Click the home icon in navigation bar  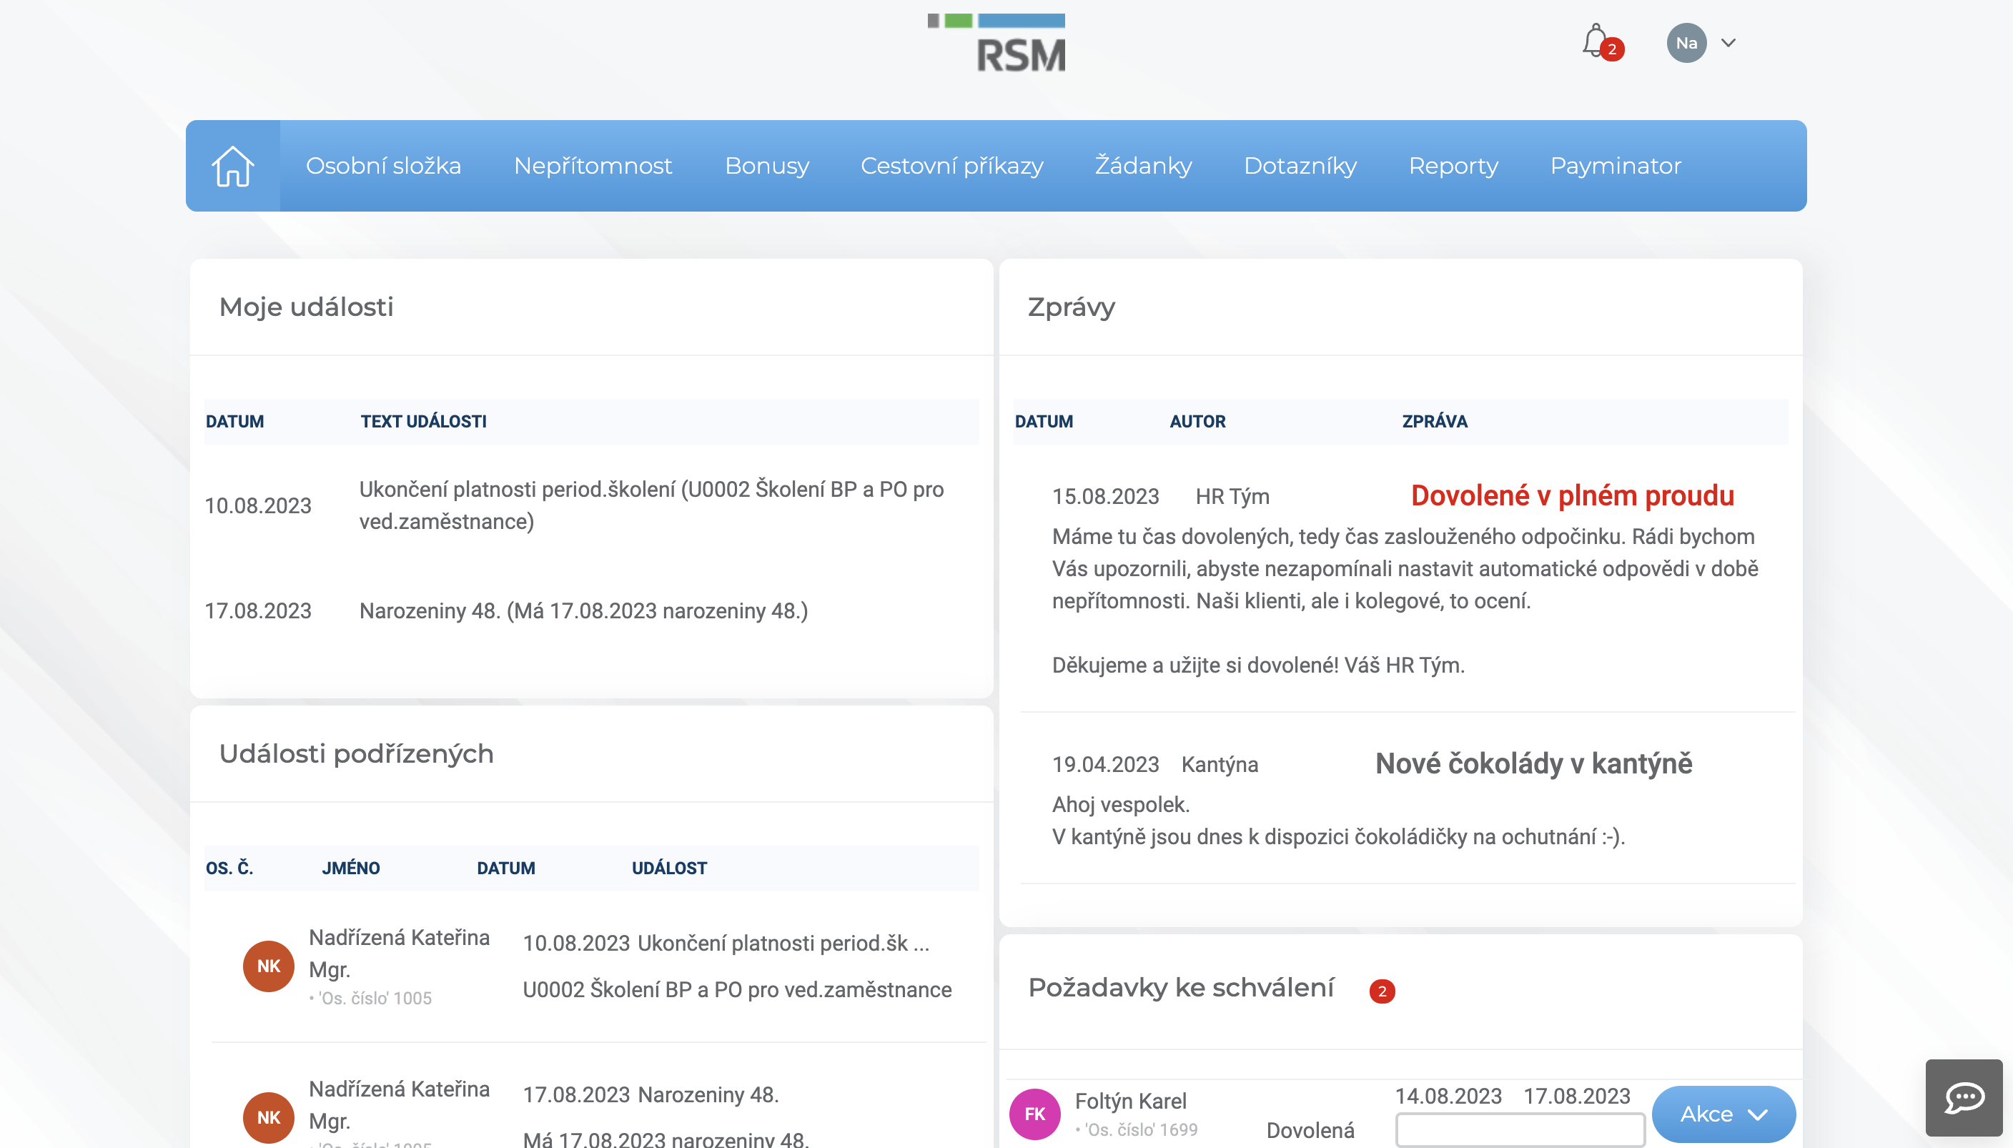tap(232, 166)
